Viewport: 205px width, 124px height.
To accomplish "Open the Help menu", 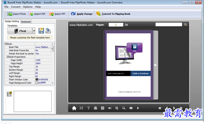I will [38, 7].
